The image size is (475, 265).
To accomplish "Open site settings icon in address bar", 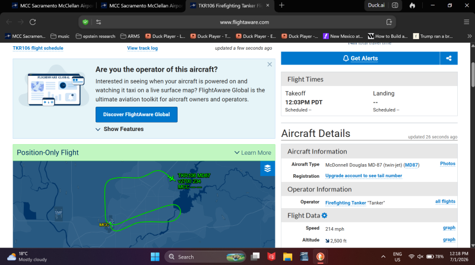I will click(99, 22).
